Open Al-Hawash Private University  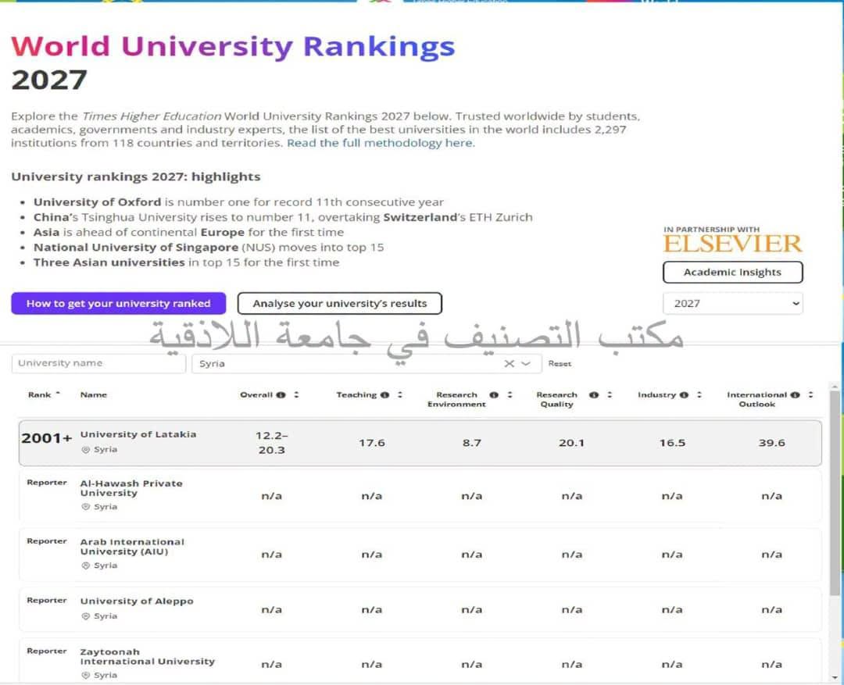[x=131, y=488]
